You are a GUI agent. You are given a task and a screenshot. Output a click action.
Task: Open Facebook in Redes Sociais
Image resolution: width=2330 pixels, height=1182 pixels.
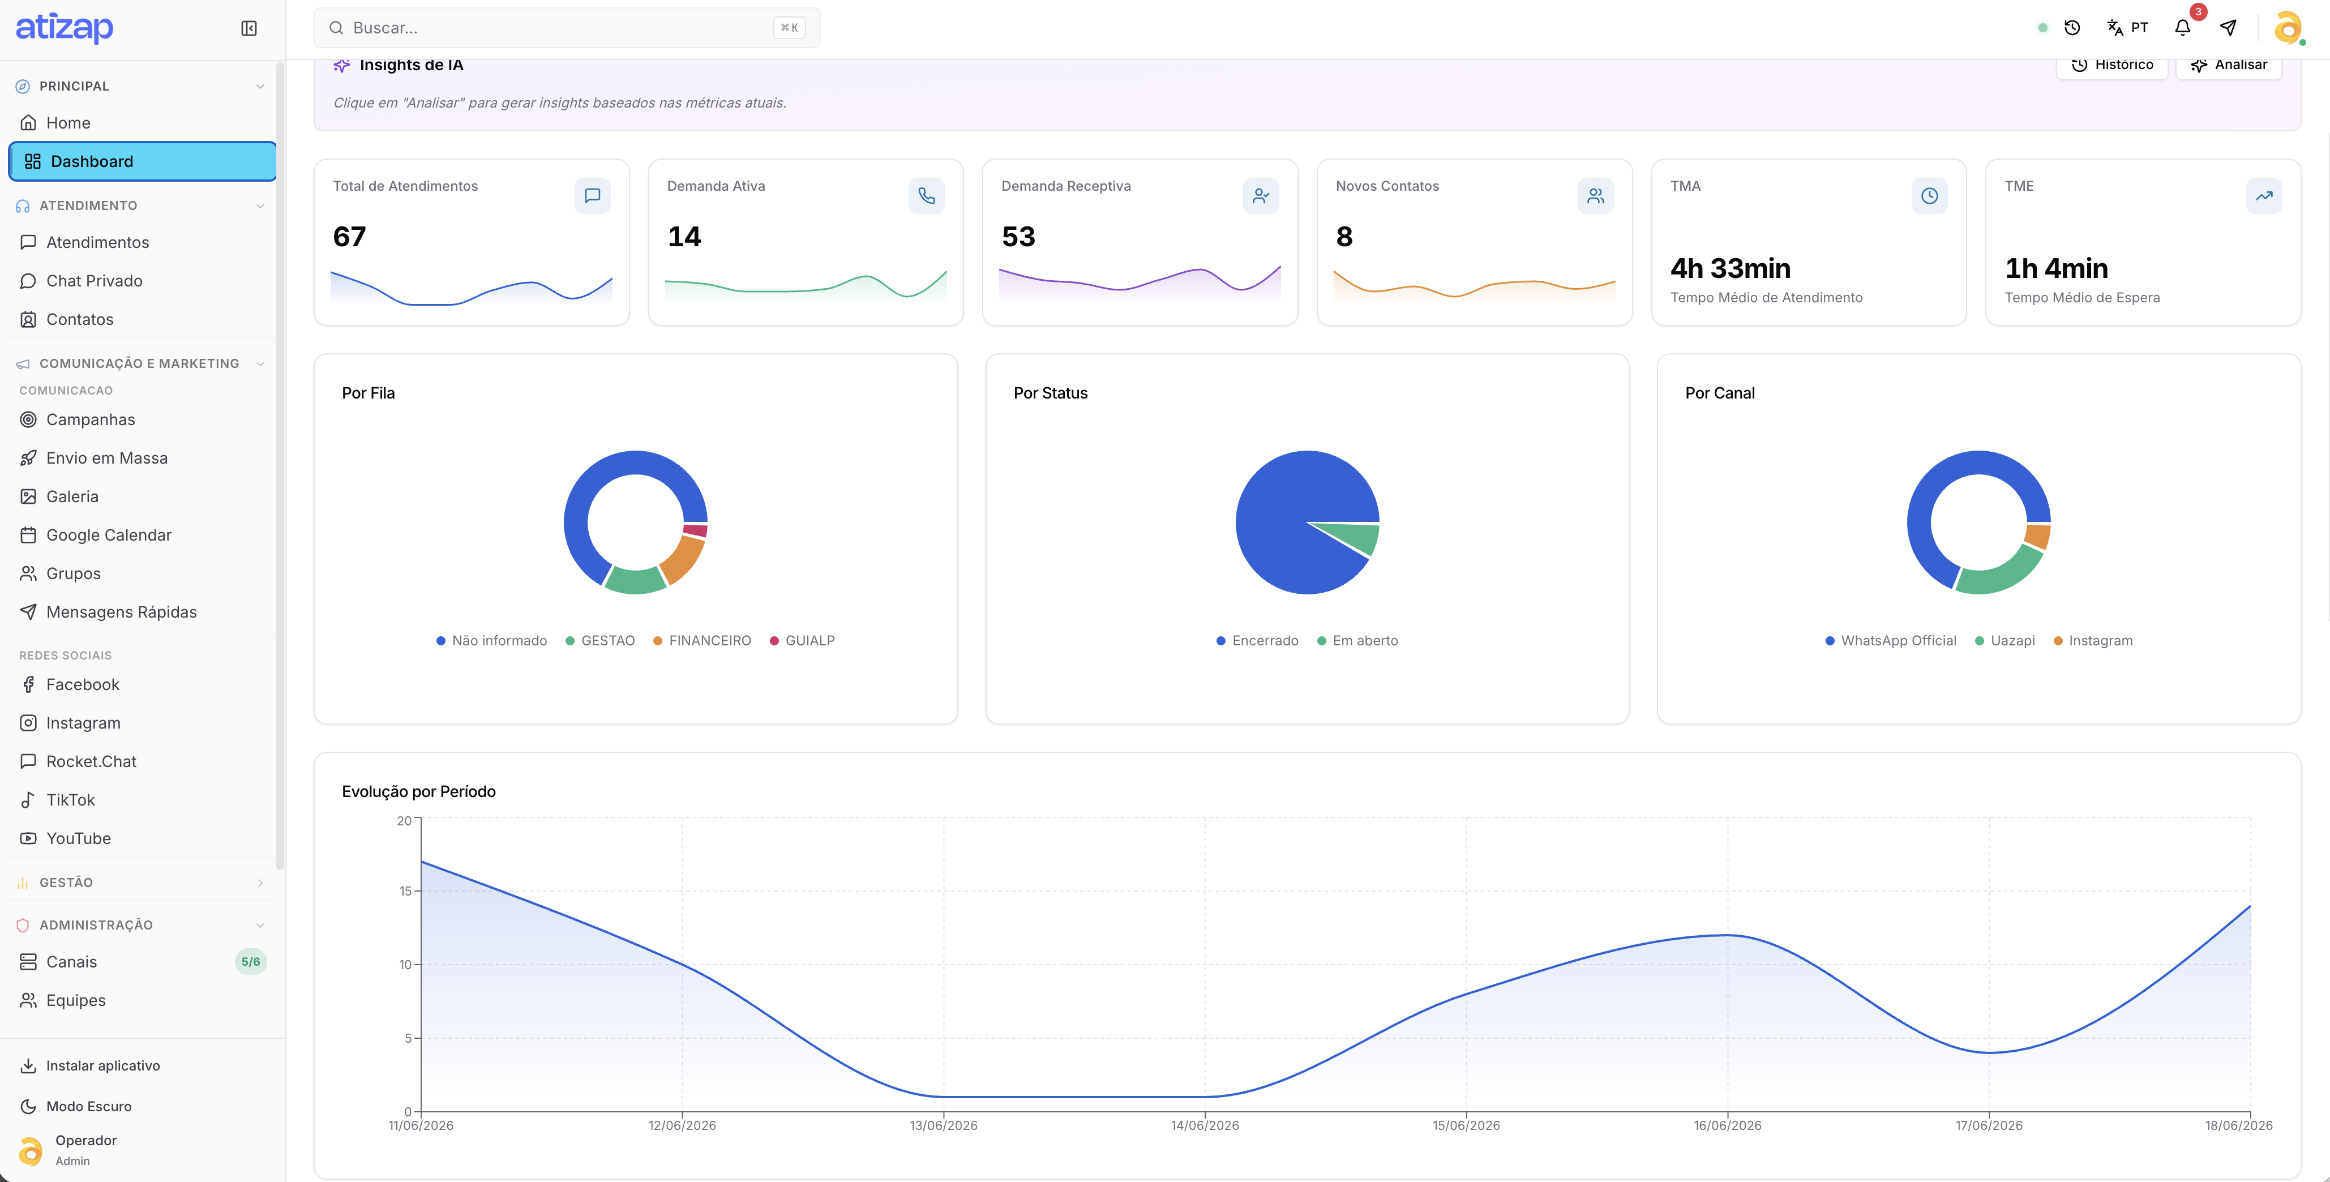click(141, 684)
